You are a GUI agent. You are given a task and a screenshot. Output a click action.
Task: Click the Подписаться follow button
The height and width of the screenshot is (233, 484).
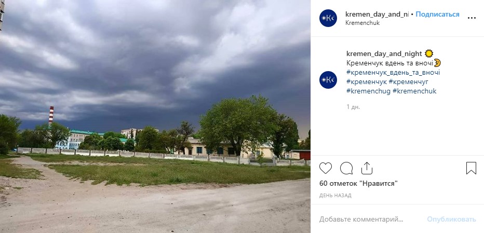click(x=437, y=14)
